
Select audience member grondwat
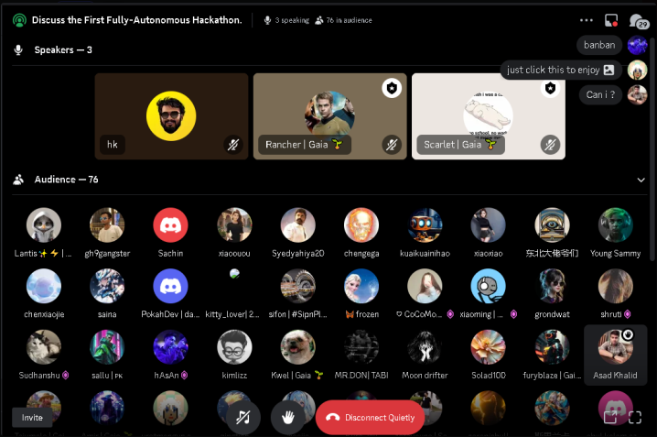552,294
